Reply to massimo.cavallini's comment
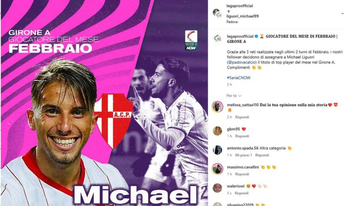Viewport: 344px width, 206px height. click(242, 174)
